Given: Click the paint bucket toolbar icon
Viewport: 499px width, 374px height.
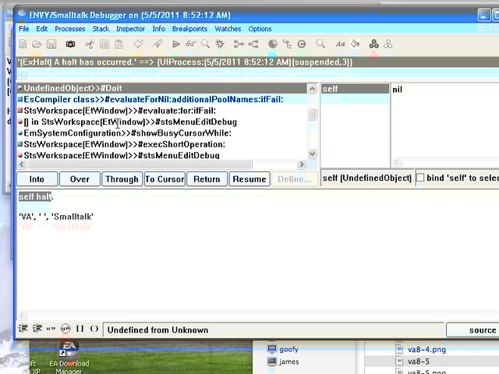Looking at the screenshot, I should click(356, 44).
